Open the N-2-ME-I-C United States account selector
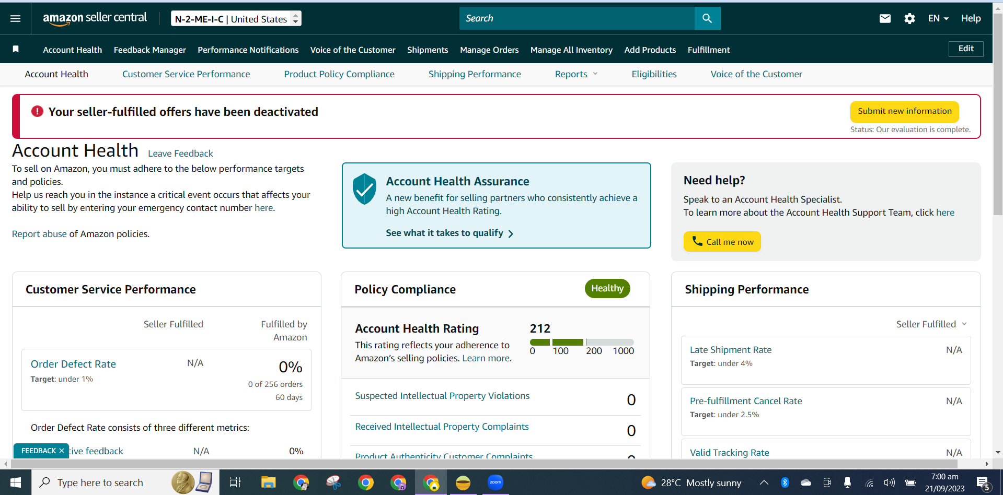 pyautogui.click(x=236, y=19)
